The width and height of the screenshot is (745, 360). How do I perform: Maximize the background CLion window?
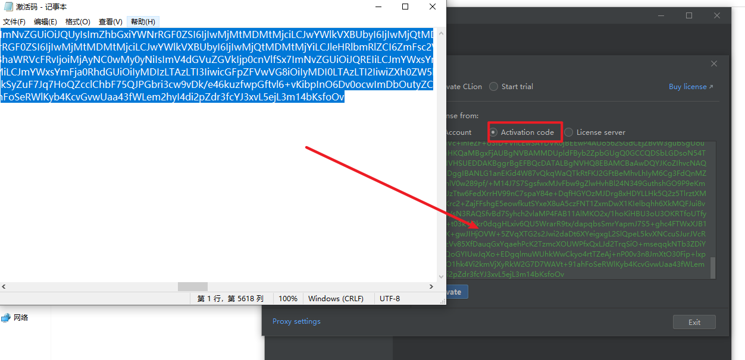point(689,15)
